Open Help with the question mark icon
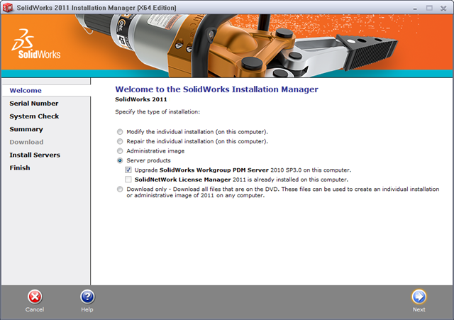 (x=87, y=297)
